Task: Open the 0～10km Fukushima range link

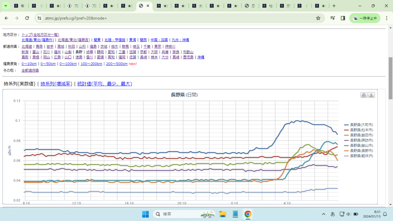Action: pos(29,64)
